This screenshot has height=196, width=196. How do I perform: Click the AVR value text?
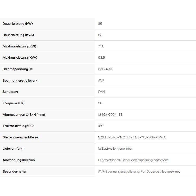(x=101, y=81)
